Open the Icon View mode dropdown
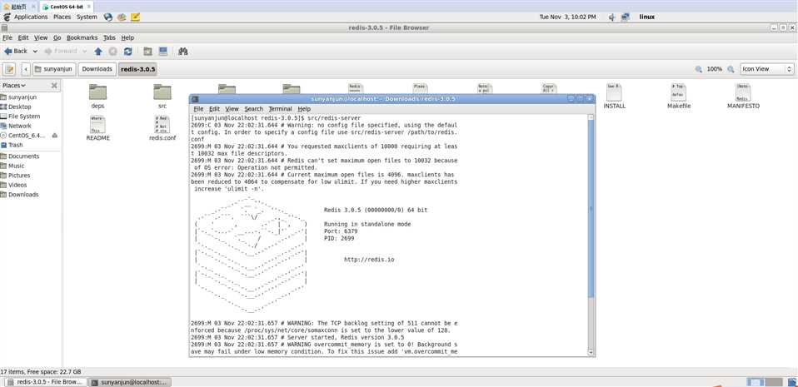This screenshot has height=387, width=798. (767, 69)
